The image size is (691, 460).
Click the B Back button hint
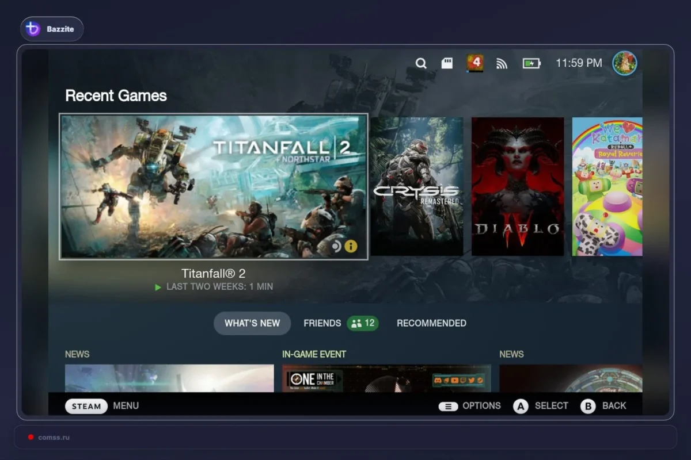click(603, 406)
